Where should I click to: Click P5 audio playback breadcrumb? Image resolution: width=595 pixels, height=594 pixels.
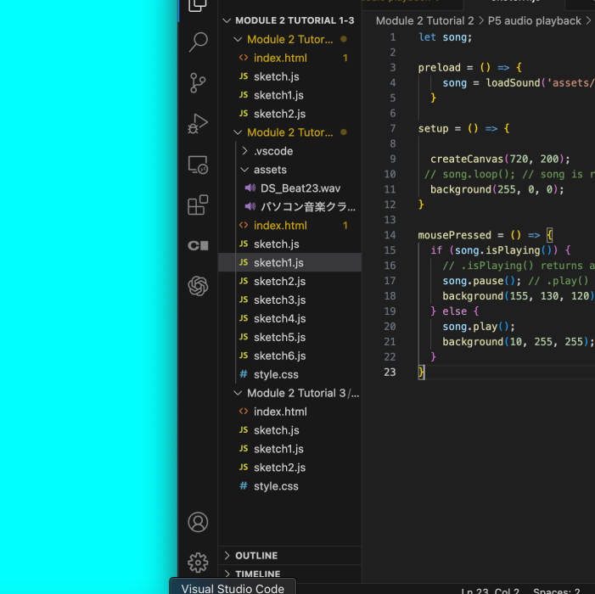[534, 21]
